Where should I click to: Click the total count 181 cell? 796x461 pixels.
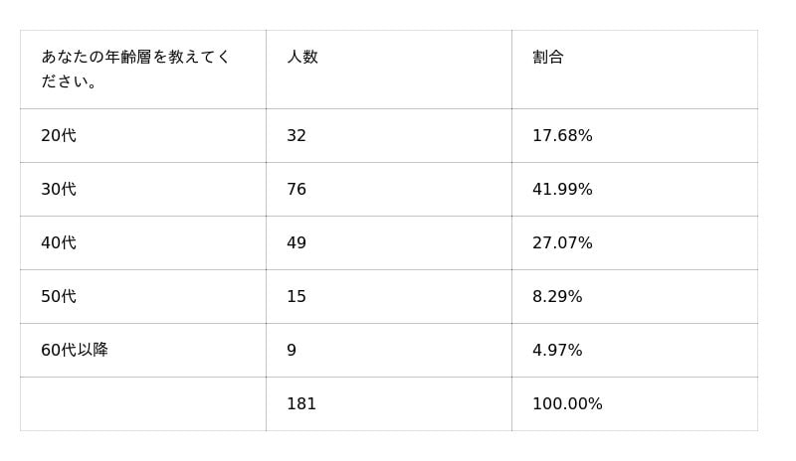(x=301, y=404)
